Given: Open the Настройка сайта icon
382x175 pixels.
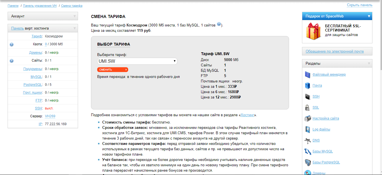Looking at the screenshot, I should pos(307,118).
